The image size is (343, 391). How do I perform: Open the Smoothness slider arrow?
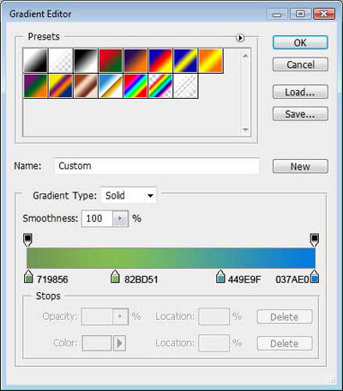(x=120, y=219)
